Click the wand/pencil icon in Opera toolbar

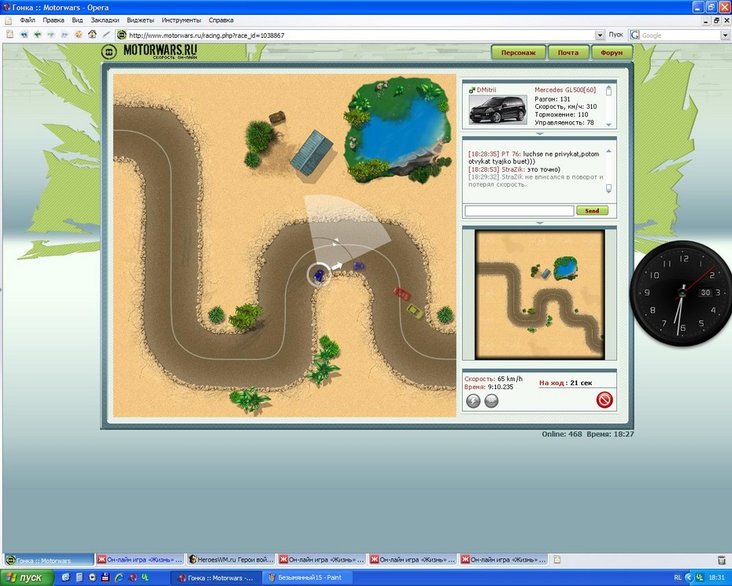point(106,35)
